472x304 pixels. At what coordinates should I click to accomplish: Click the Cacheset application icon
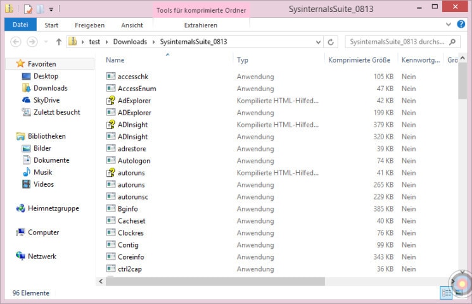tap(111, 220)
